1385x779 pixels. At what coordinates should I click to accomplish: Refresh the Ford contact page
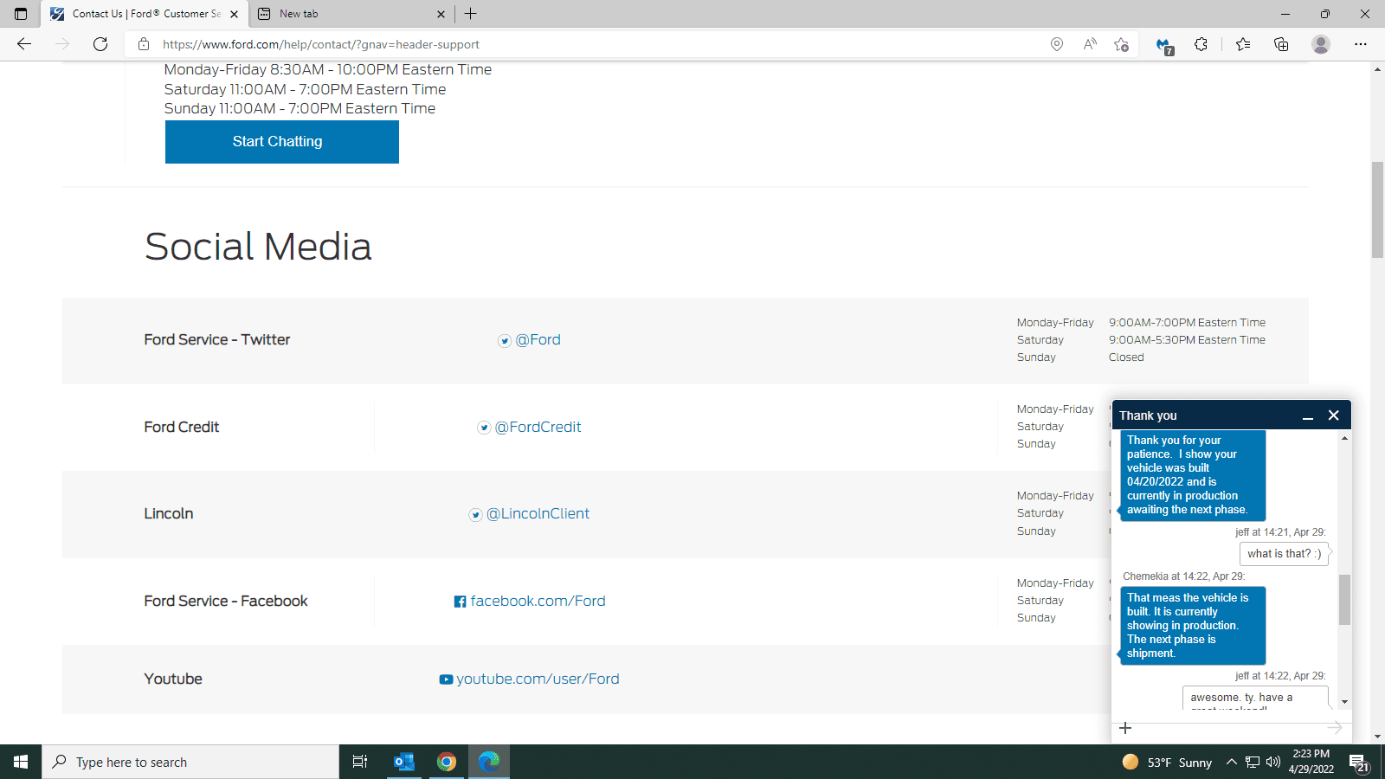100,44
